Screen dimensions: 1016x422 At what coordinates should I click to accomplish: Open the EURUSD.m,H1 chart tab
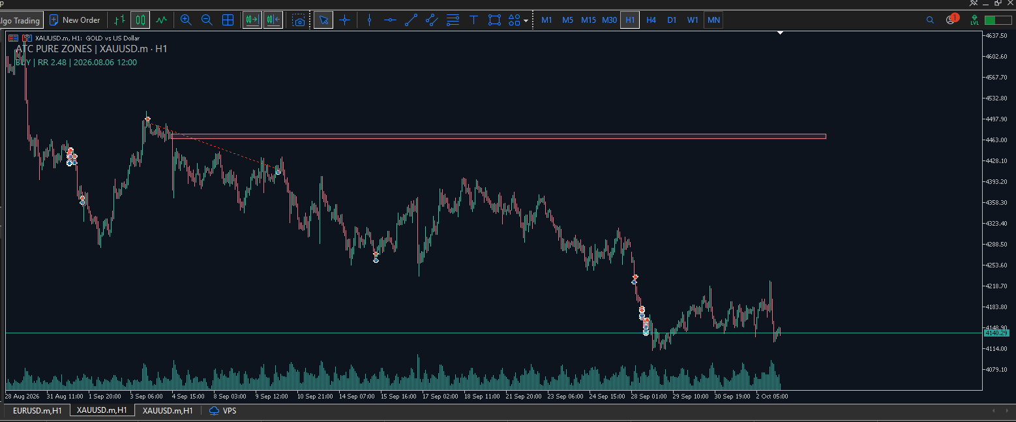37,410
